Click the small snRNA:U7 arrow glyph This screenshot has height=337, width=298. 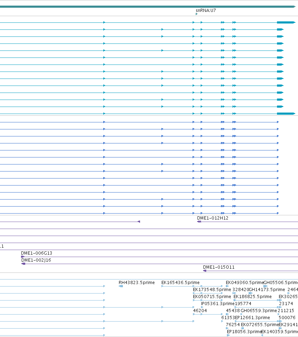196,14
